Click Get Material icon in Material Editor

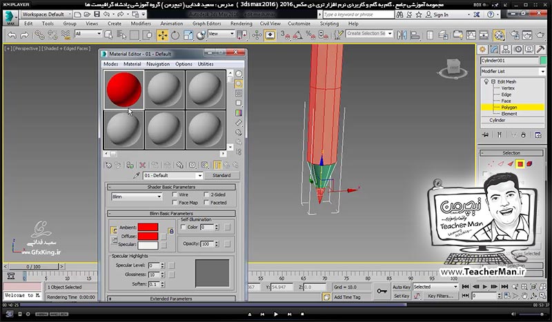pyautogui.click(x=108, y=165)
